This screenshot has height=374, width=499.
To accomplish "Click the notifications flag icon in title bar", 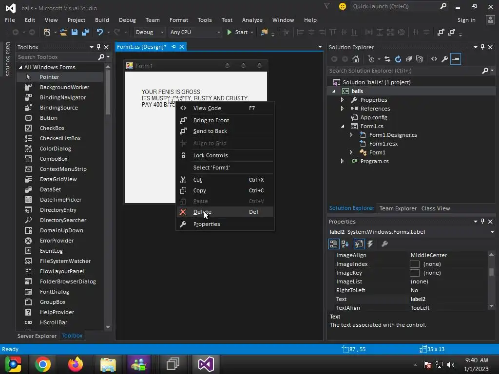I will click(327, 6).
